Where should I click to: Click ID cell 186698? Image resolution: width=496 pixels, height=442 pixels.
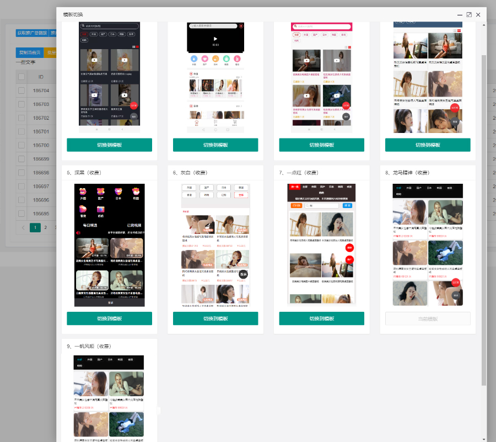[x=41, y=173]
